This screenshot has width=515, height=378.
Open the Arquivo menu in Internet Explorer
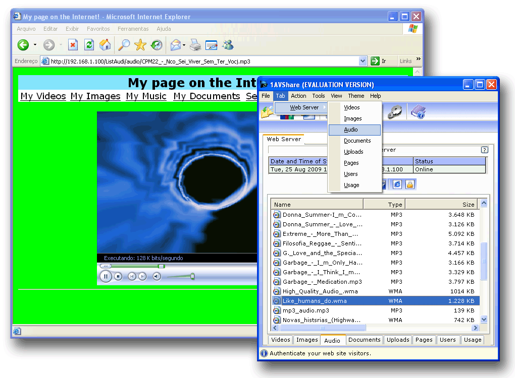pyautogui.click(x=26, y=29)
